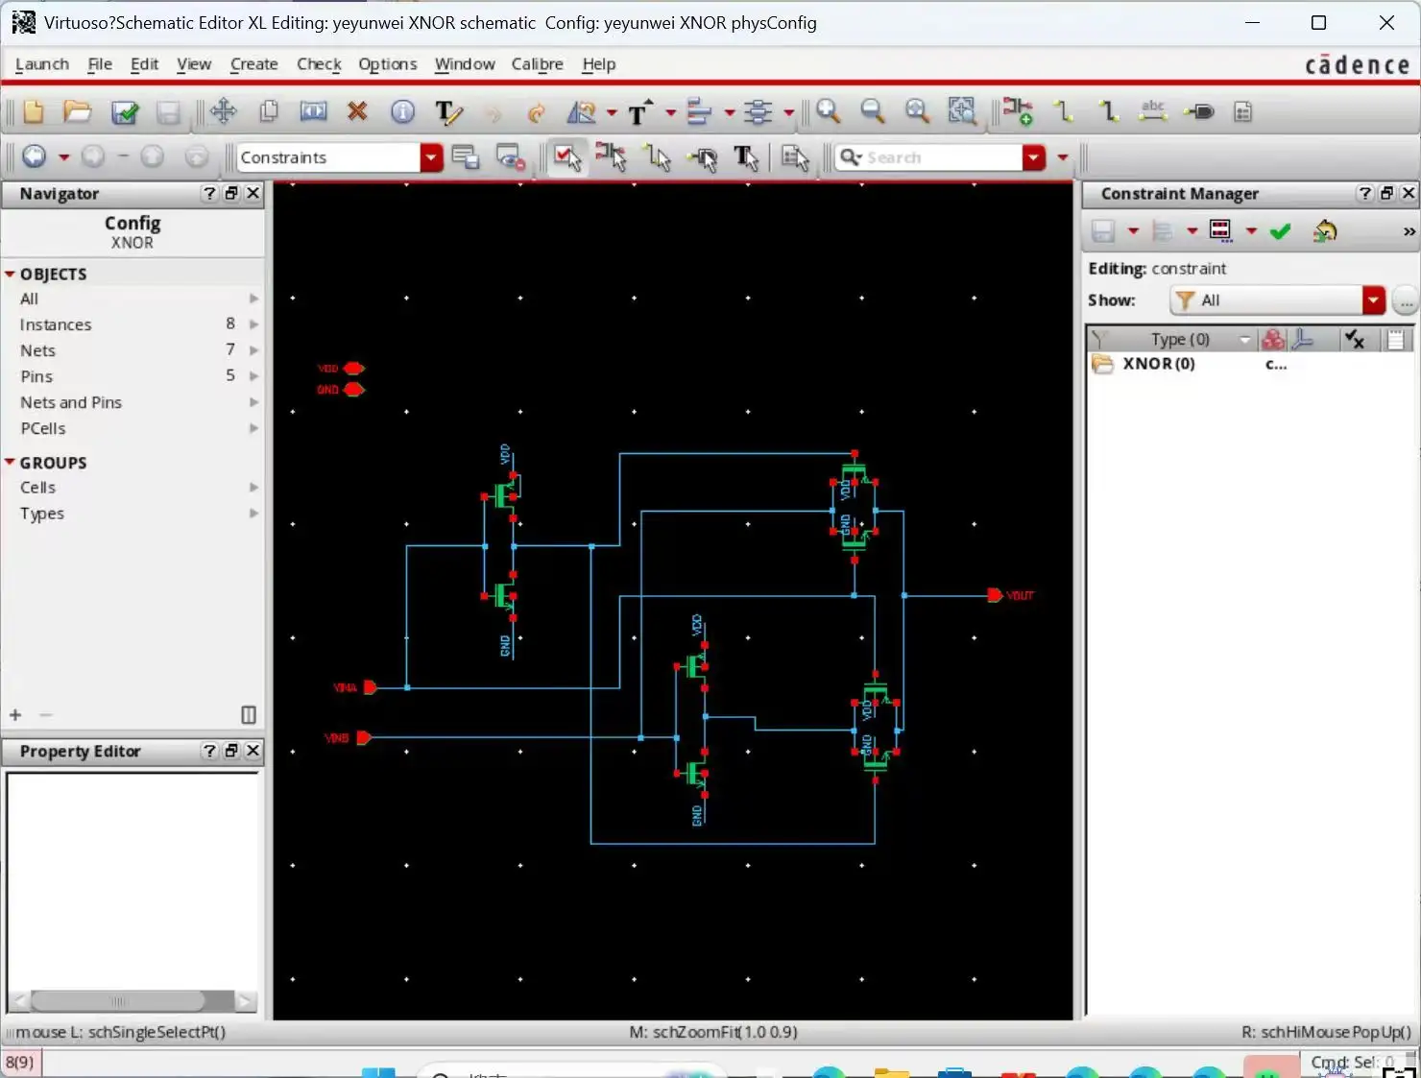Collapse the GROUPS section
The width and height of the screenshot is (1421, 1078).
[10, 463]
